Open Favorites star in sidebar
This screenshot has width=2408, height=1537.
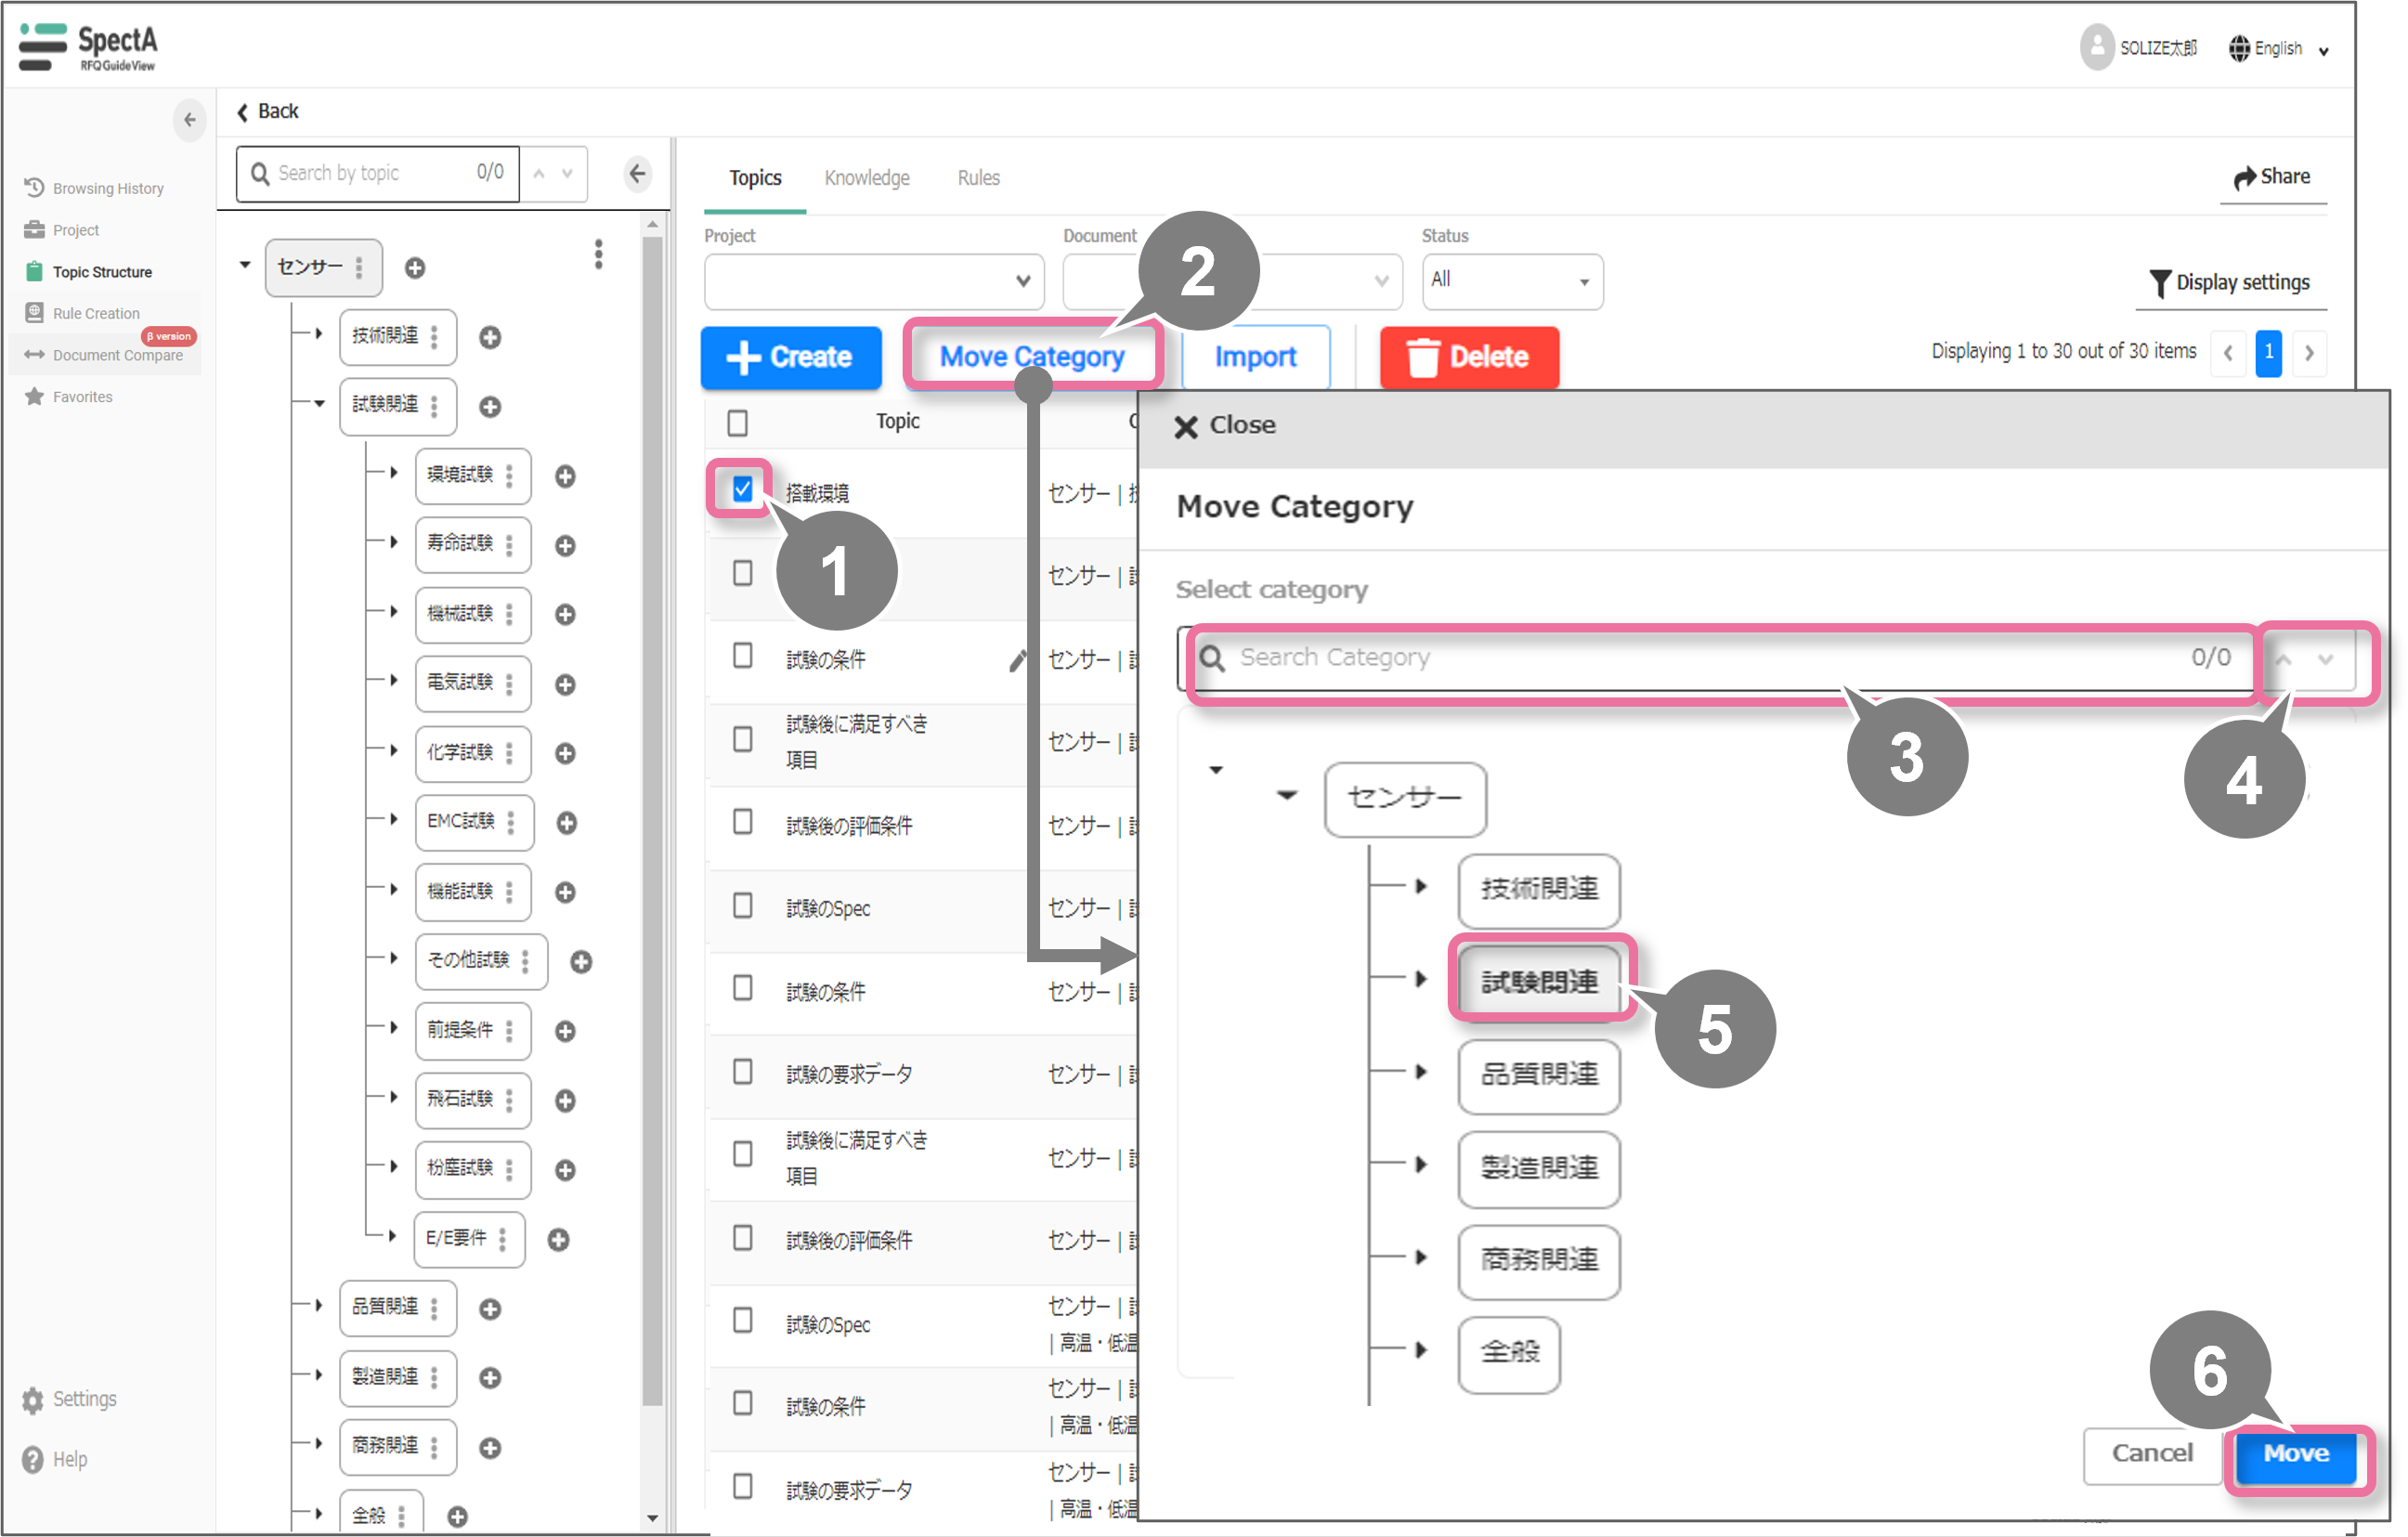[x=35, y=397]
